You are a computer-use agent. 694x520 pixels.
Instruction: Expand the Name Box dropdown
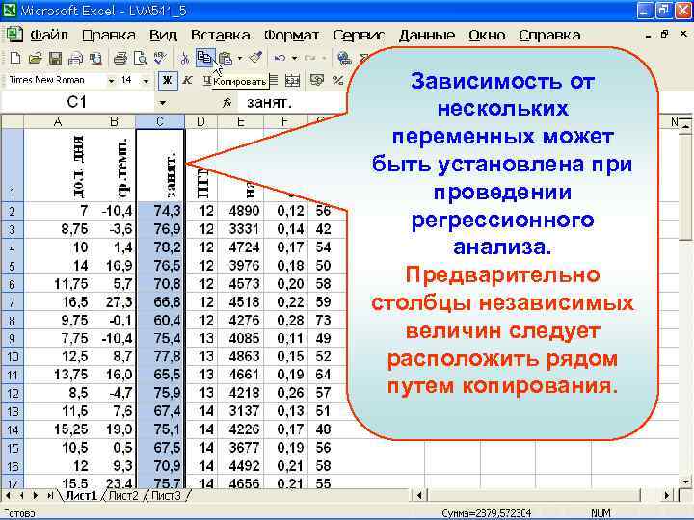click(x=163, y=103)
